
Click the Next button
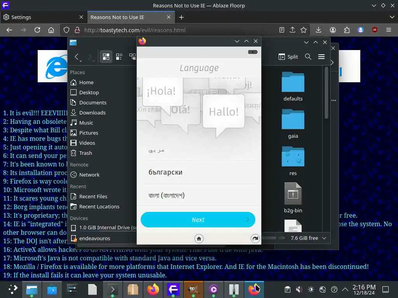(198, 220)
